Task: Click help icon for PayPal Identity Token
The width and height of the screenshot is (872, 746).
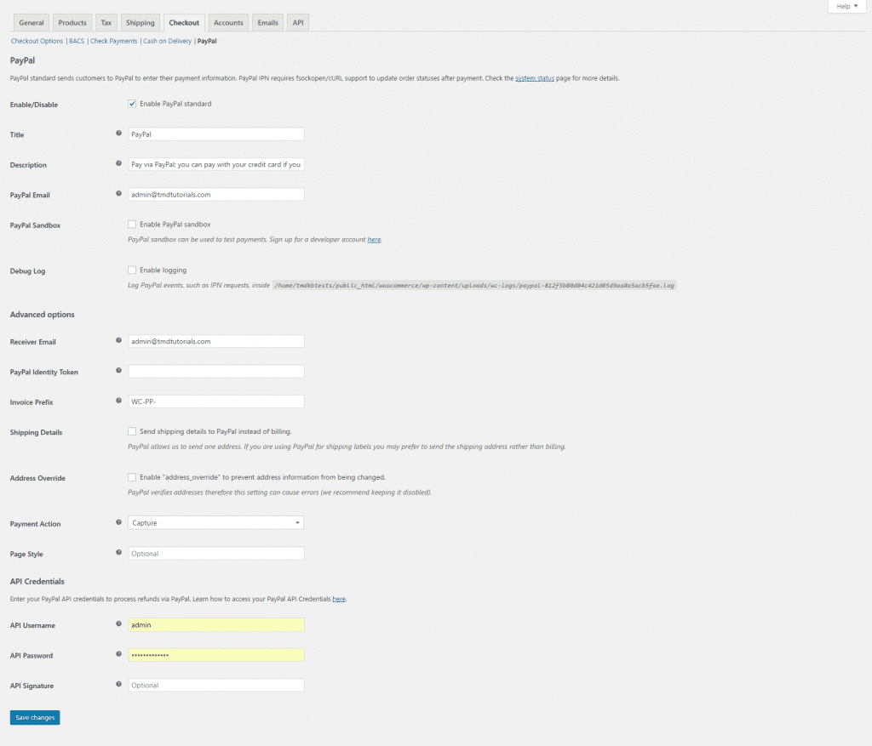Action: tap(118, 371)
